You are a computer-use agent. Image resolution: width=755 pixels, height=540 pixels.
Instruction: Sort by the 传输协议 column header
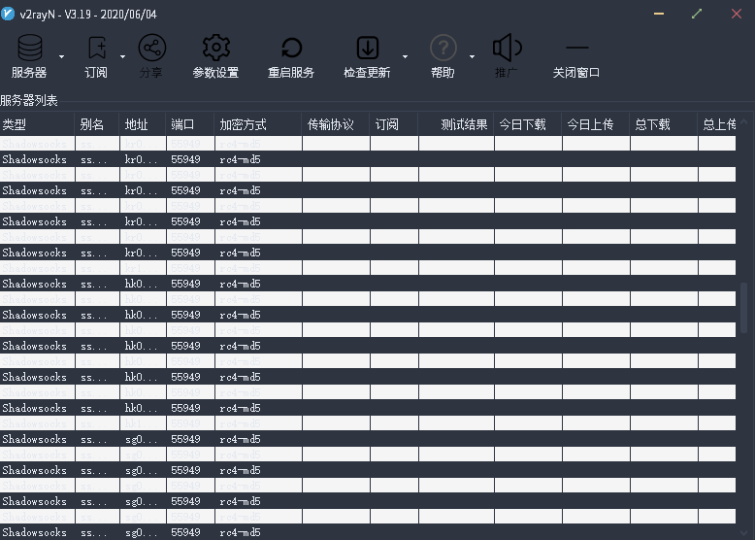(x=335, y=124)
